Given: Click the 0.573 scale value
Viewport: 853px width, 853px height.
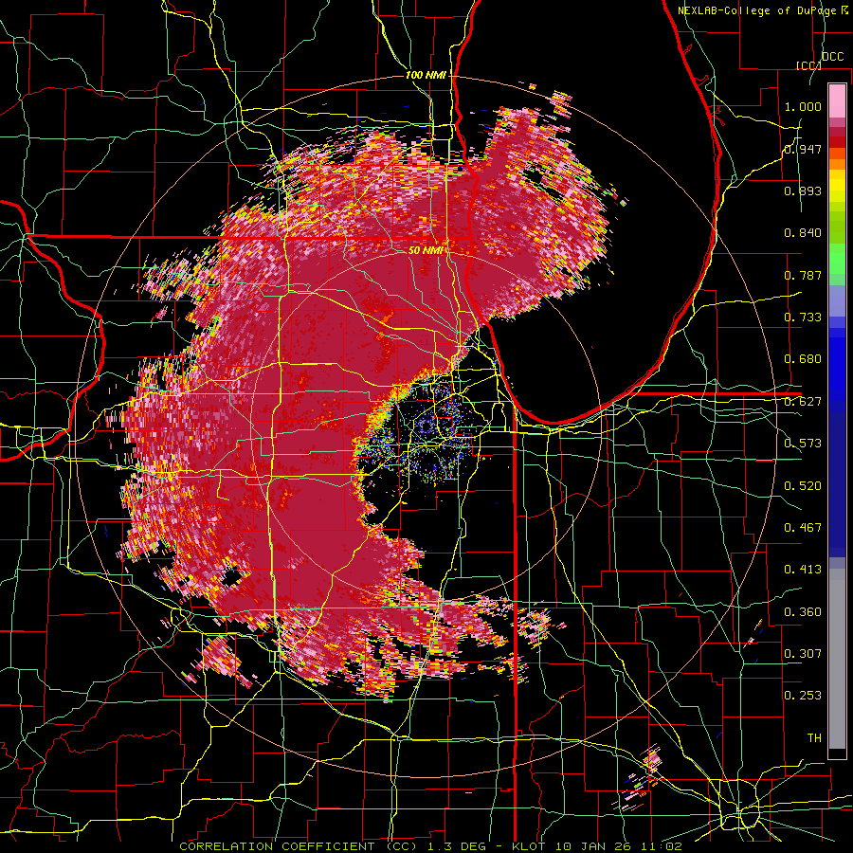Looking at the screenshot, I should (803, 443).
